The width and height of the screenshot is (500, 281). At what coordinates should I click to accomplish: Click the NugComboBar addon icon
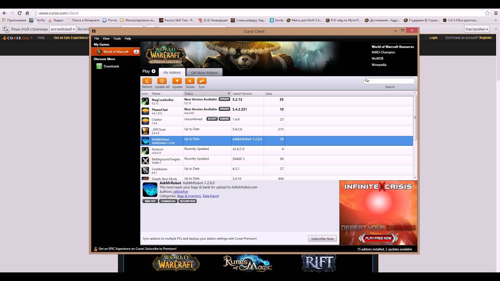click(x=145, y=101)
